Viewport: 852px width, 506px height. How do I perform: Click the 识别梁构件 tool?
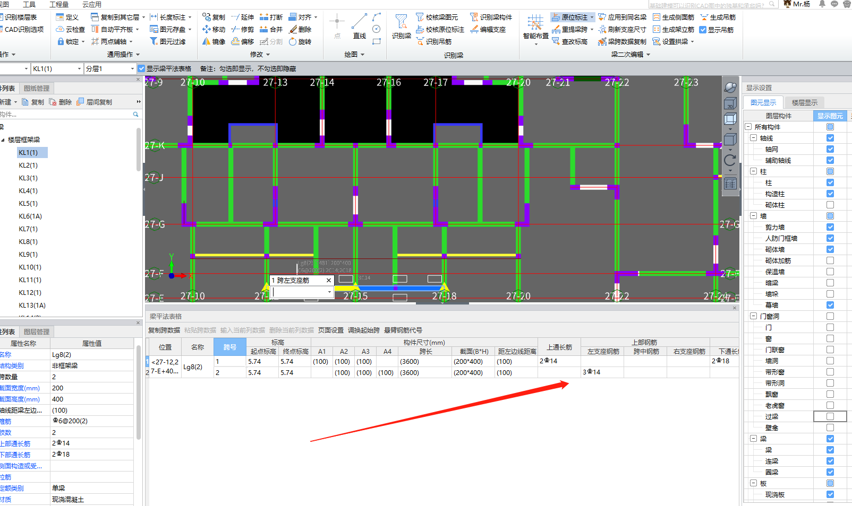pyautogui.click(x=491, y=18)
